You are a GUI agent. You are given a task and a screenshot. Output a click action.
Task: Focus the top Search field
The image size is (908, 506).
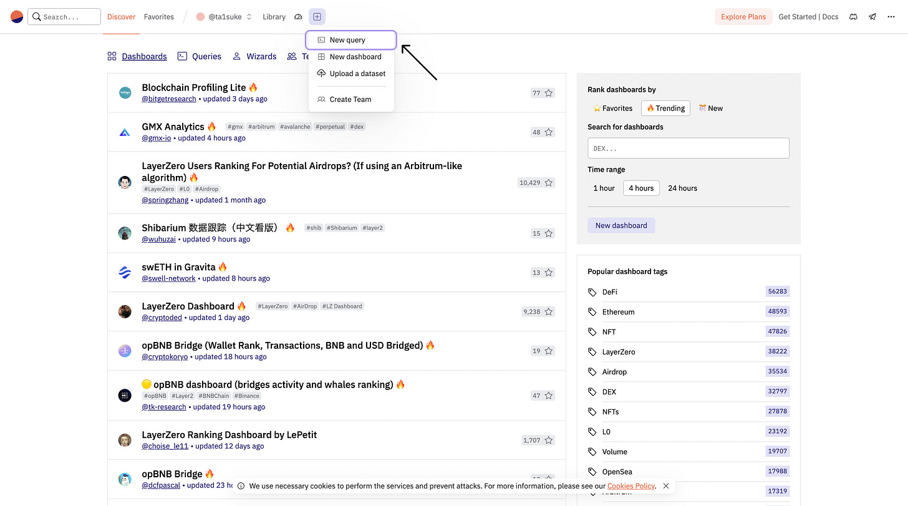(x=64, y=17)
